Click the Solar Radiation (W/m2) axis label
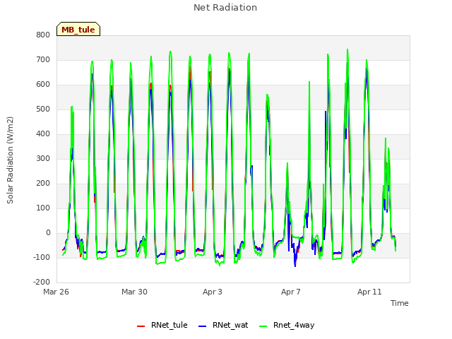452x339 pixels. point(10,160)
